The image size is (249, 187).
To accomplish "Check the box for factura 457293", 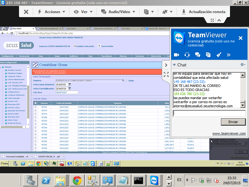I will click(35, 121).
